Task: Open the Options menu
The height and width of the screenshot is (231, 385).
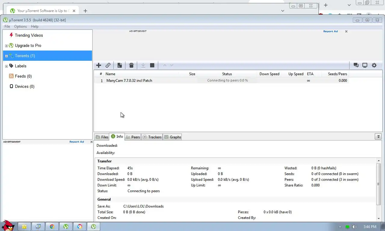Action: tap(20, 26)
